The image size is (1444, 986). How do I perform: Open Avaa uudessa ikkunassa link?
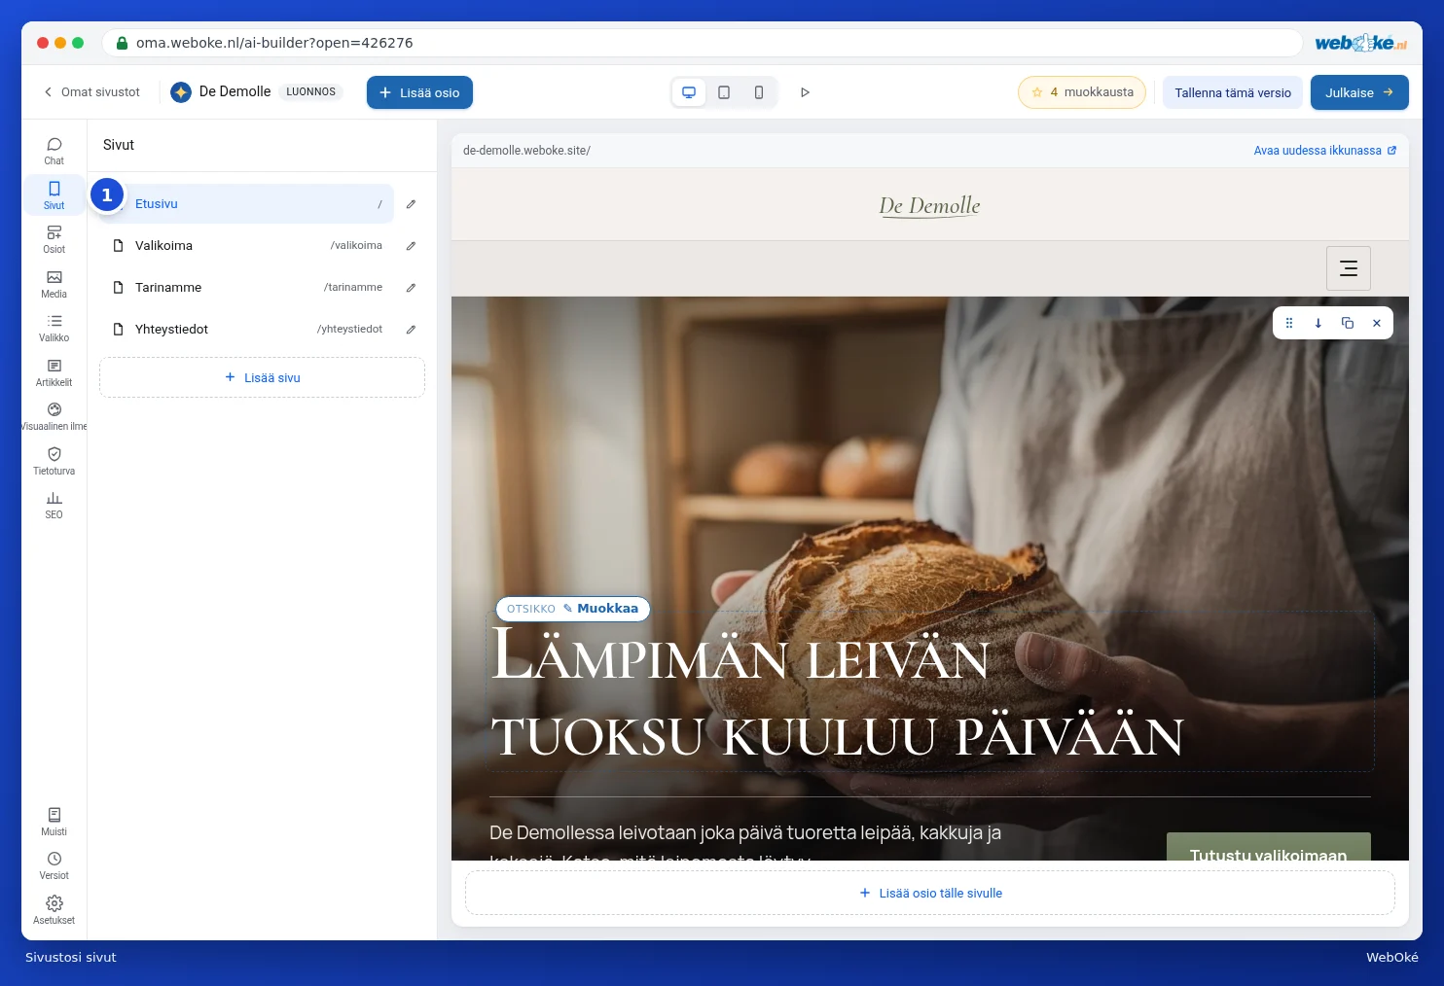[1325, 151]
